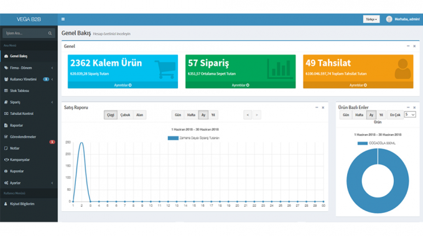The width and height of the screenshot is (423, 236).
Task: Close the Satış Raporu panel
Action: click(323, 107)
